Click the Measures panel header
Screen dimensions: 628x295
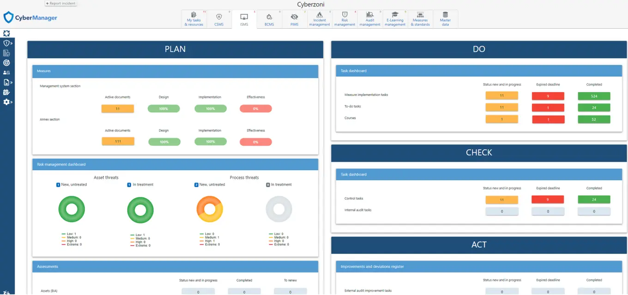[x=175, y=71]
